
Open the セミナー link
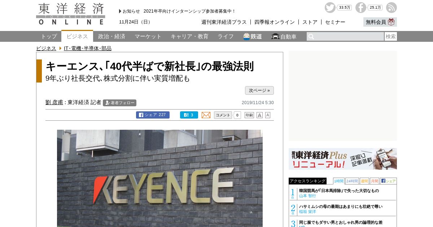point(335,22)
